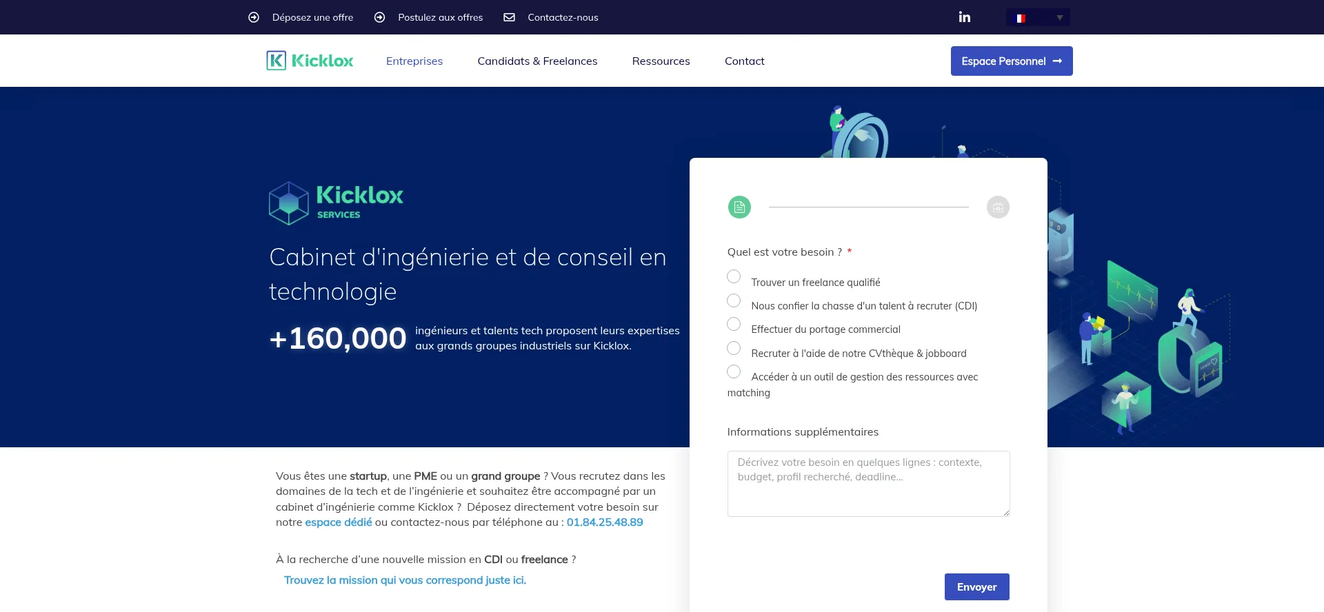Choose 'Accéder à un outil de gestion' radio
Screen dimensions: 1324x612
coord(734,371)
